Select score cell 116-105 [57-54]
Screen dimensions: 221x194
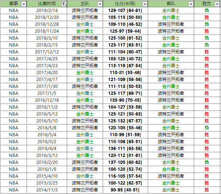click(x=125, y=176)
